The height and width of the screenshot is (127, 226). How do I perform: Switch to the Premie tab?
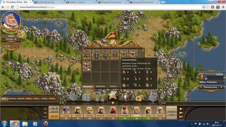113,86
